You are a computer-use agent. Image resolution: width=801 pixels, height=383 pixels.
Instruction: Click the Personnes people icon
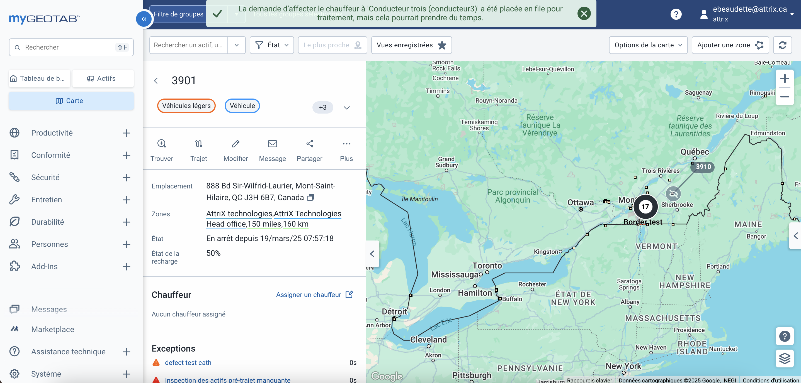coord(14,244)
